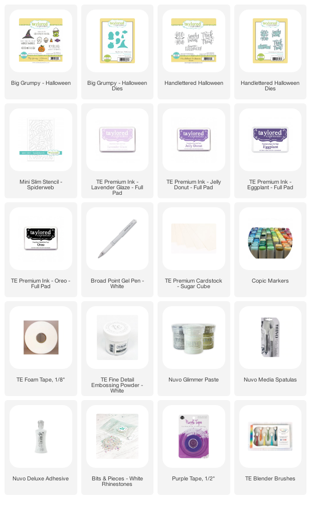Click the Lavender Glaze ink pad image
The image size is (311, 505).
117,140
